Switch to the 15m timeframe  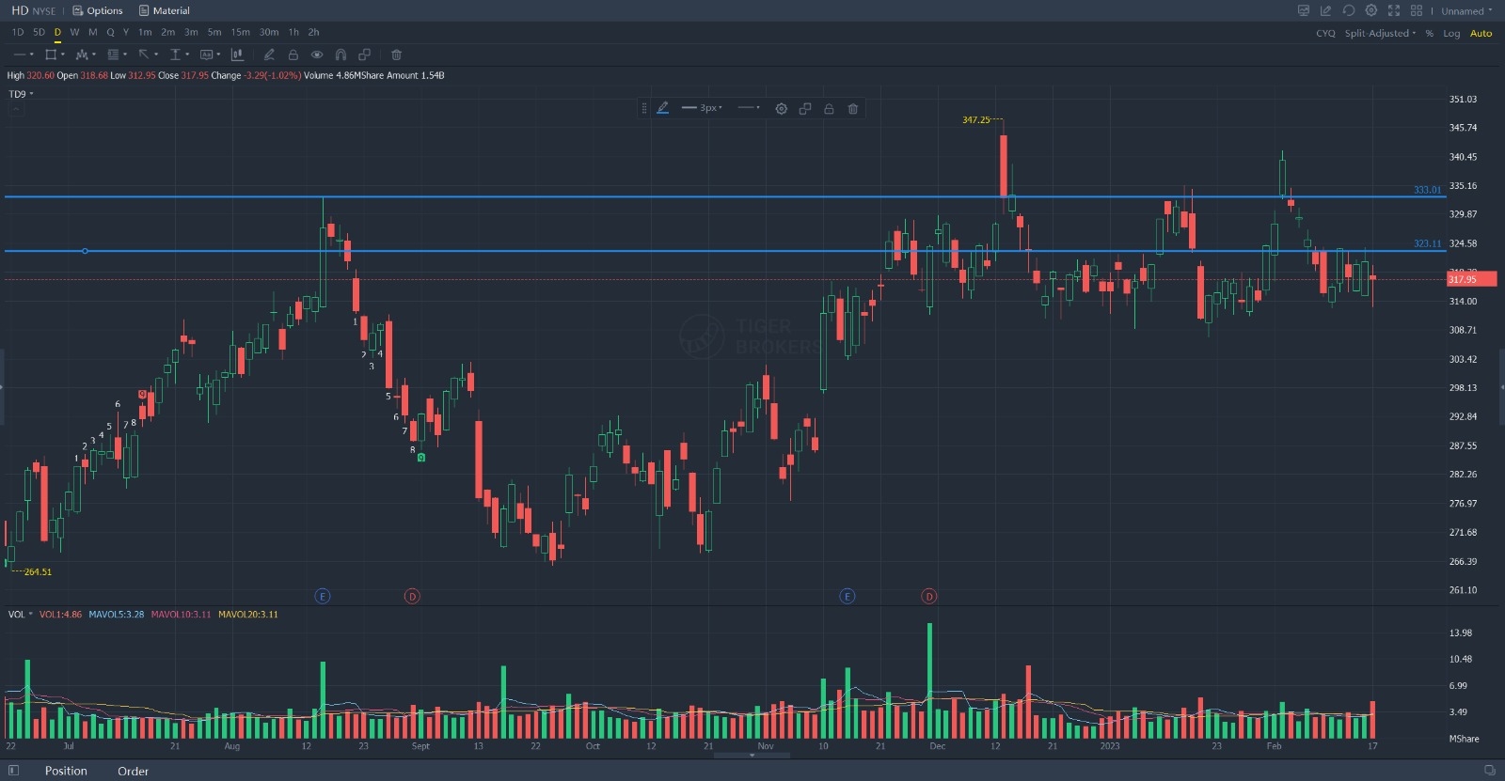point(241,32)
